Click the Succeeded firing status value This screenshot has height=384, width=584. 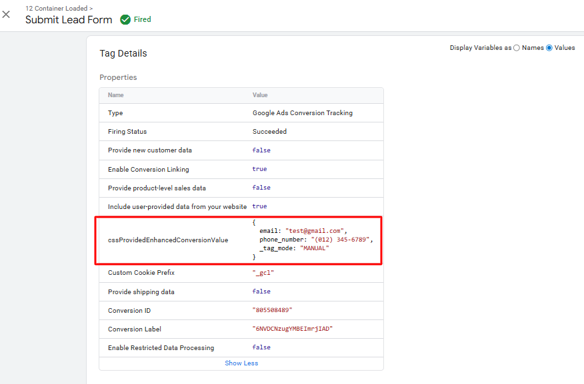click(x=269, y=131)
